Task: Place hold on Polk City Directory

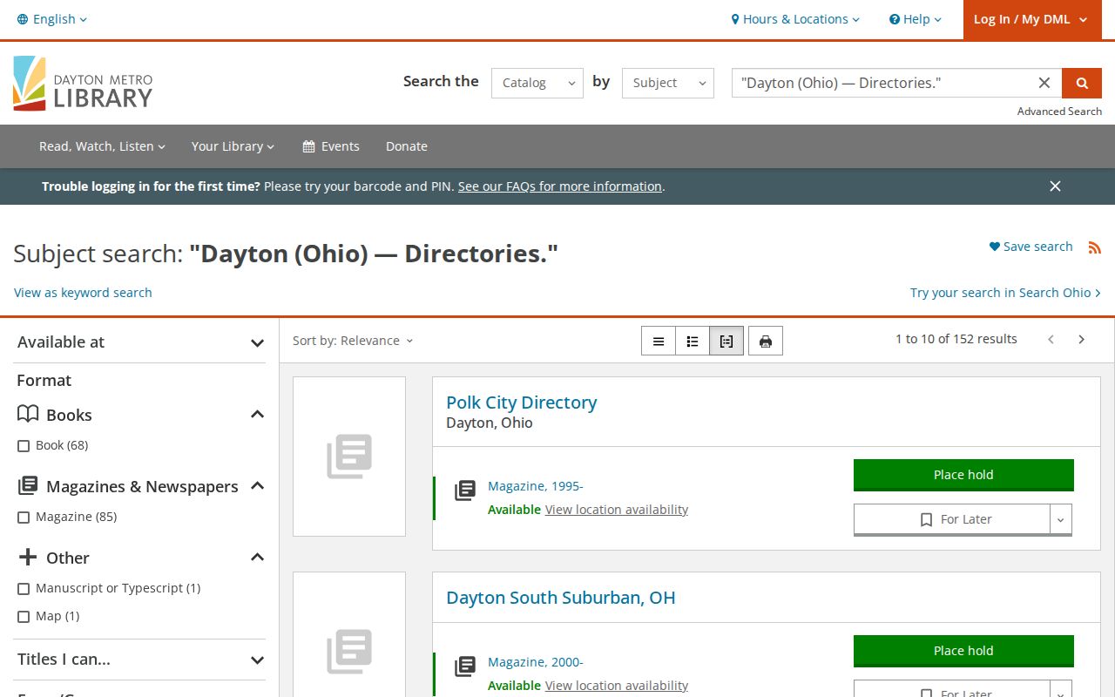Action: tap(963, 475)
